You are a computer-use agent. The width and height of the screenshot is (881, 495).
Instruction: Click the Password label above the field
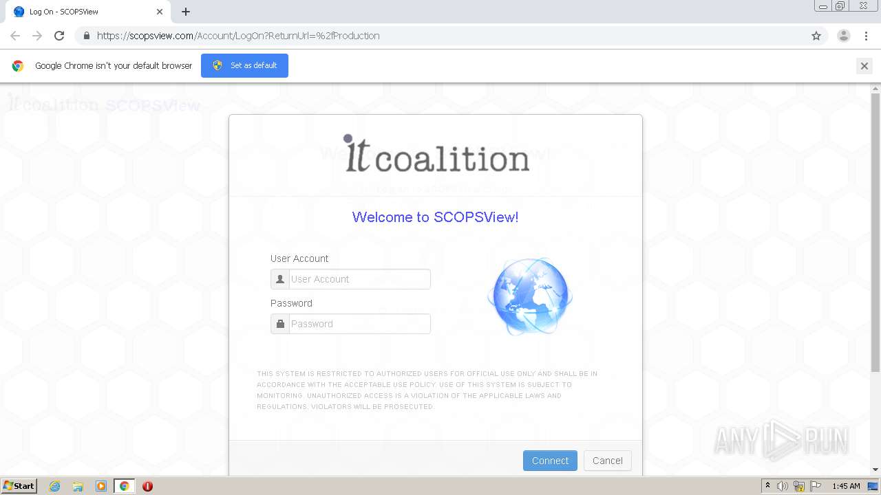[x=291, y=303]
